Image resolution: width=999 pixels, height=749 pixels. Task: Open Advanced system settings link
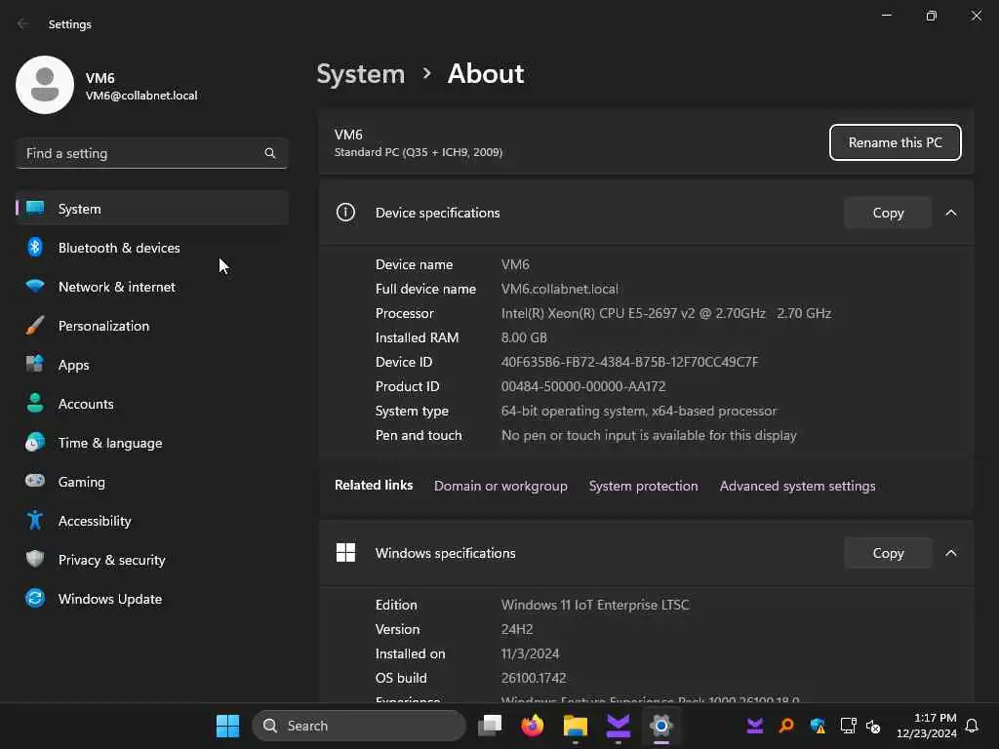point(798,486)
